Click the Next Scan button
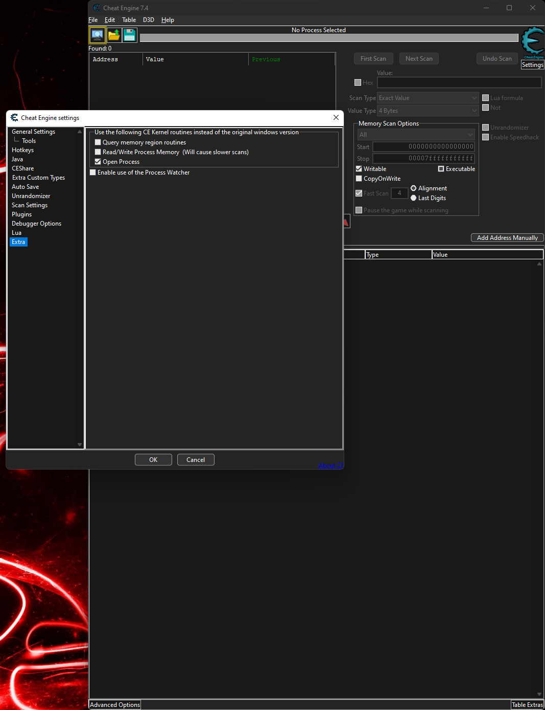This screenshot has width=545, height=710. pos(419,59)
